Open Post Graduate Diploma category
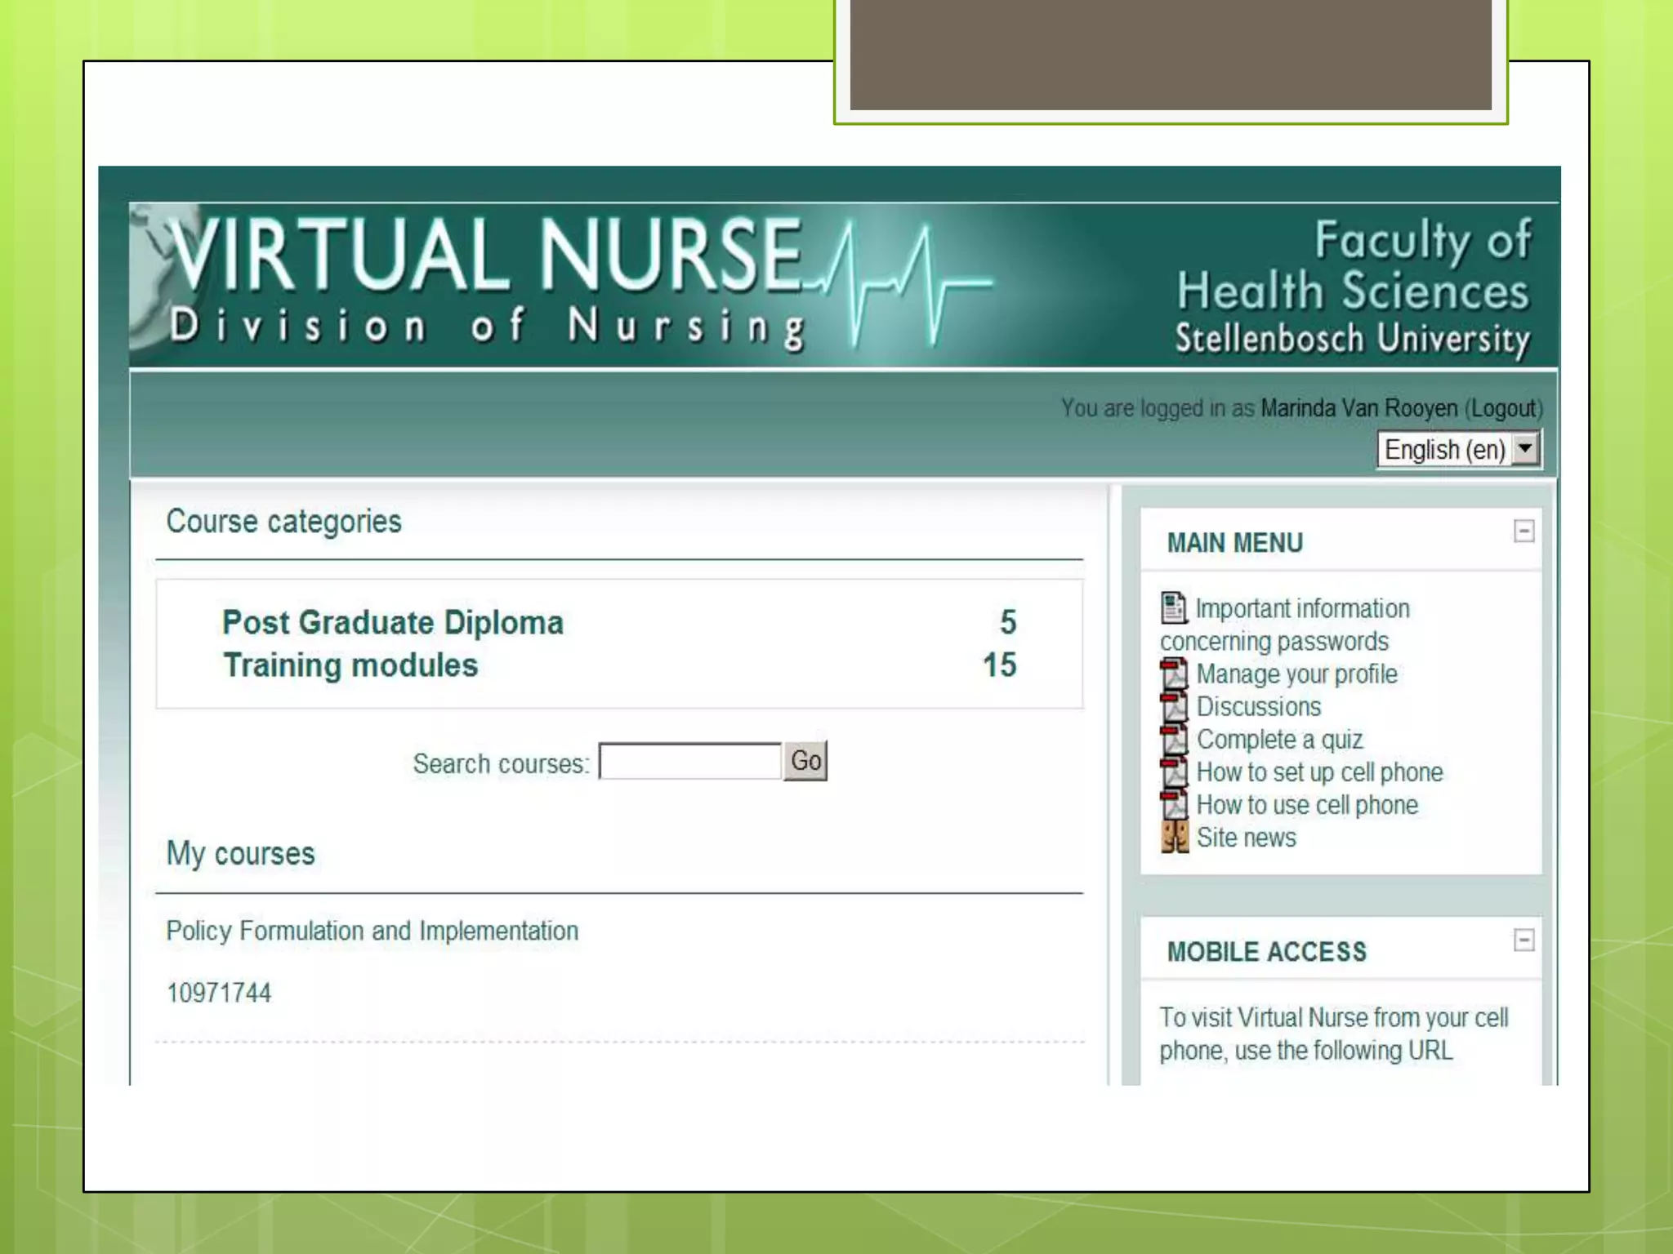 tap(393, 623)
